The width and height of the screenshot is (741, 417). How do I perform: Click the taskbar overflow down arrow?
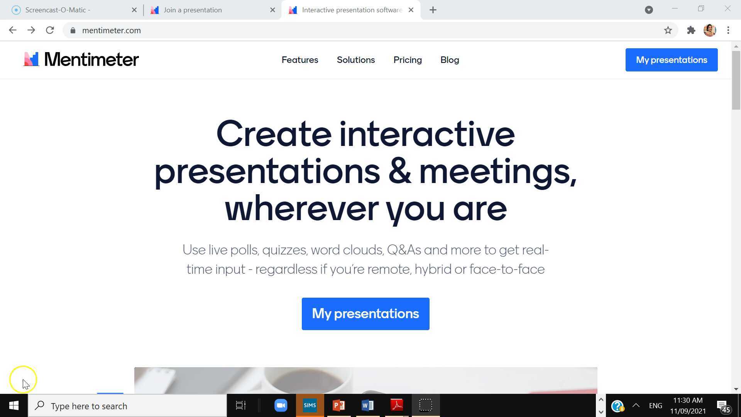601,412
